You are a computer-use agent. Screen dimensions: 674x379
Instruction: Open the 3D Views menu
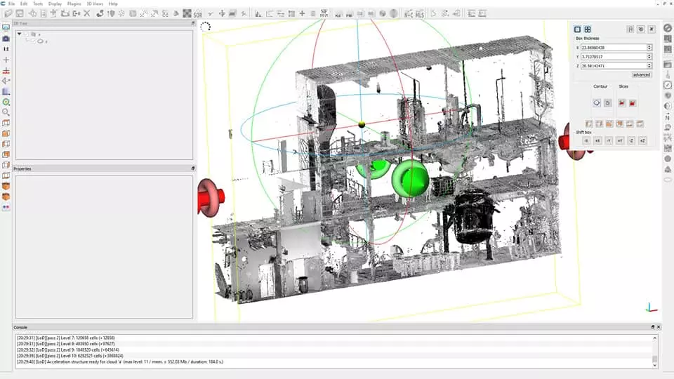click(x=94, y=4)
